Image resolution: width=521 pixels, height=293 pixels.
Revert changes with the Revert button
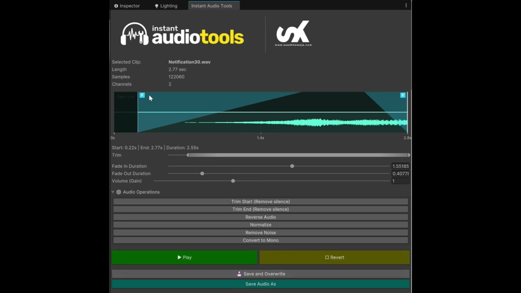(334, 257)
